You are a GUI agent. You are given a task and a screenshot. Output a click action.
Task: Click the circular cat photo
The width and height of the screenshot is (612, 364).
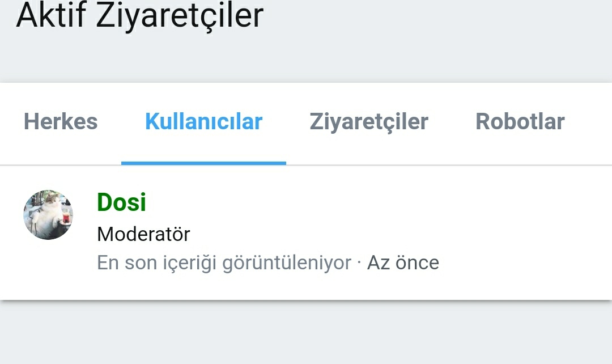48,215
